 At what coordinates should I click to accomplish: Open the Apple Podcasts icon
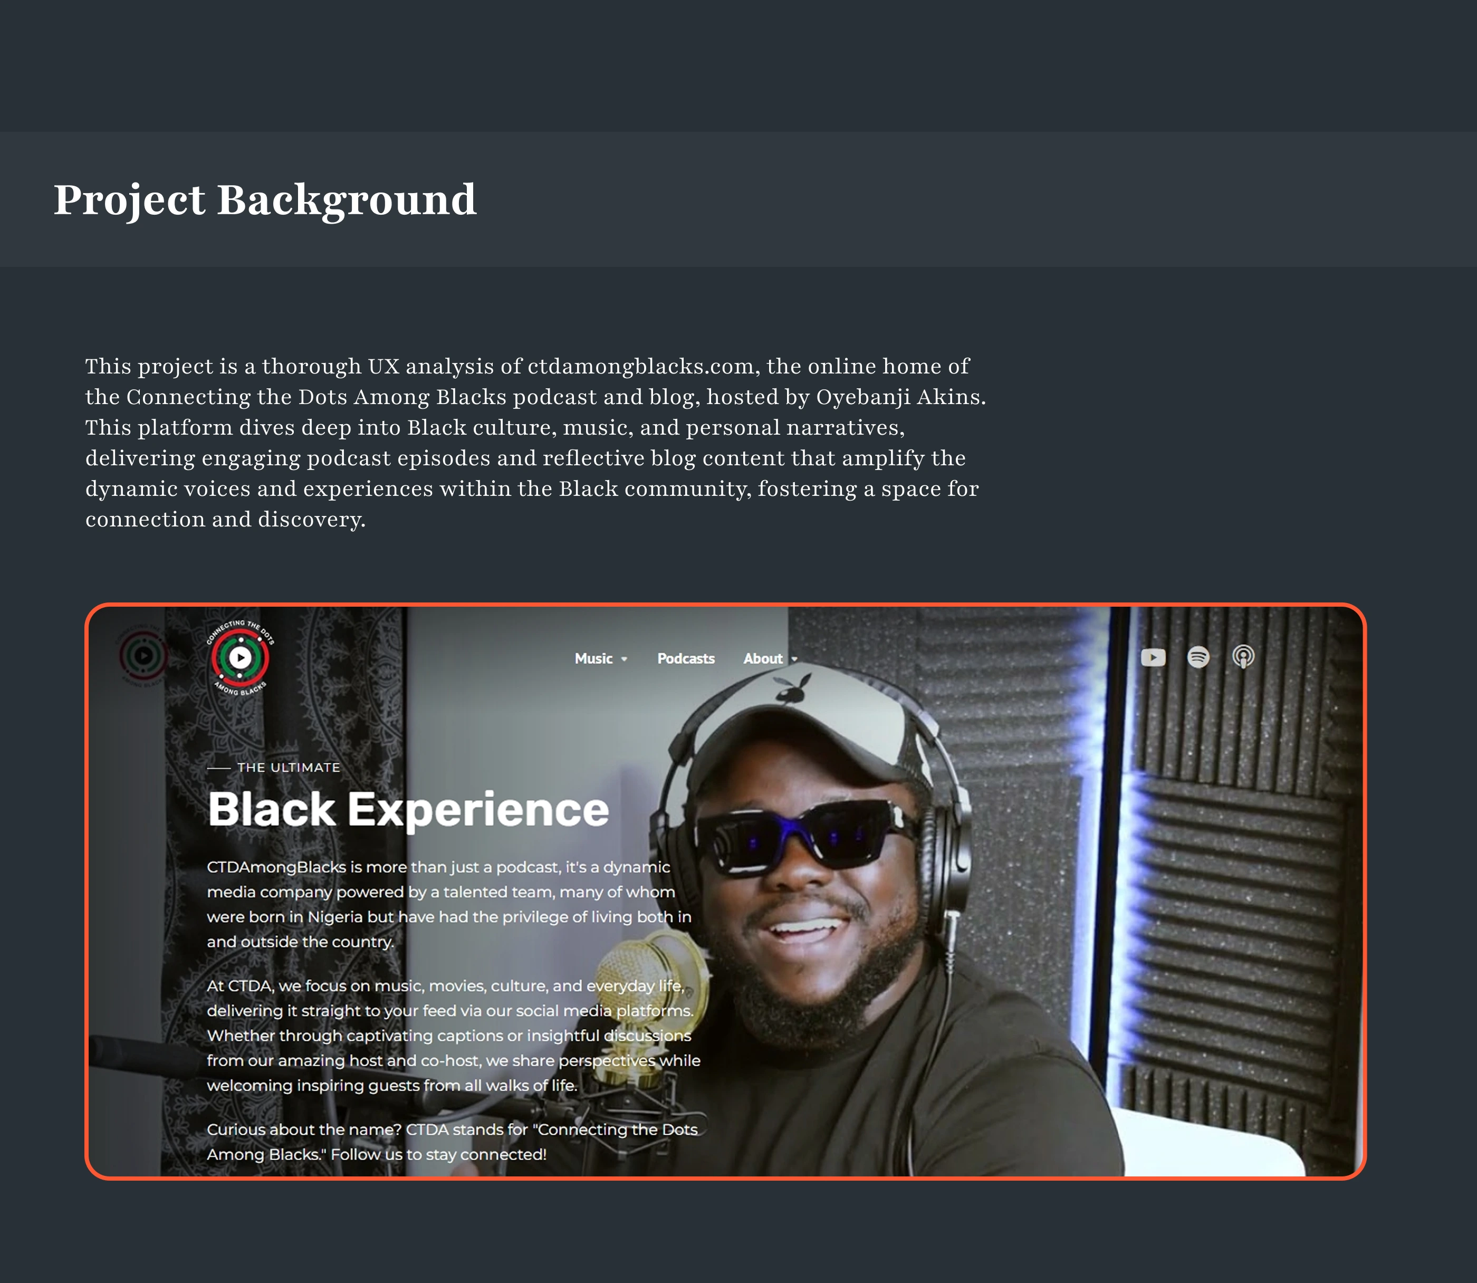pyautogui.click(x=1244, y=656)
